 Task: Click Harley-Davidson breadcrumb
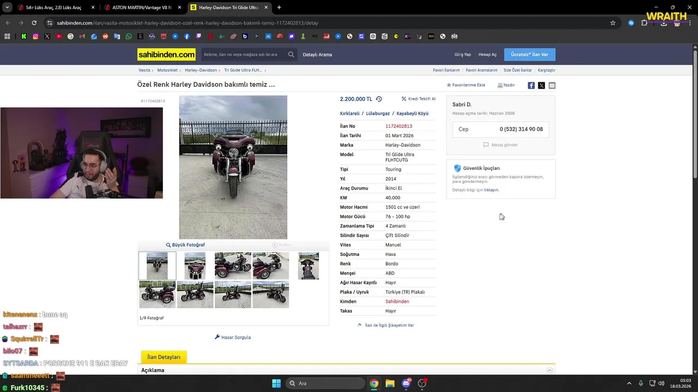(201, 70)
